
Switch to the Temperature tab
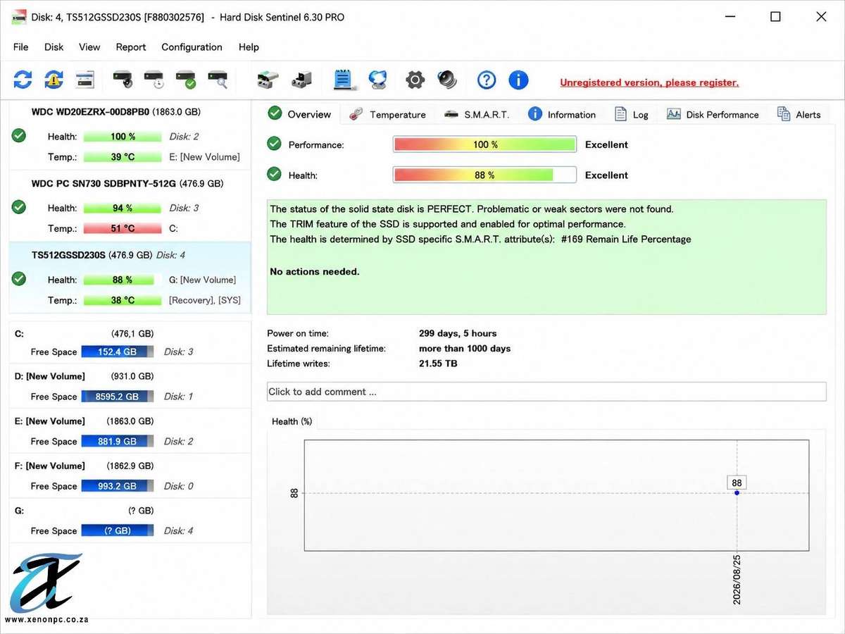(388, 115)
